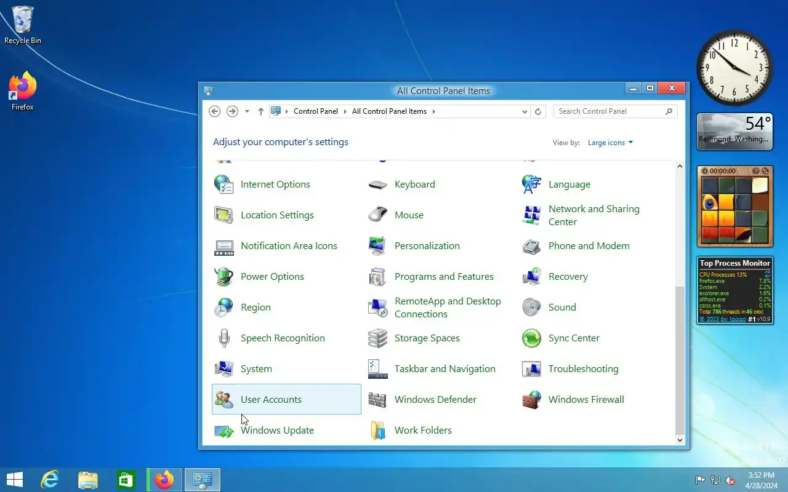This screenshot has width=788, height=492.
Task: Open User Accounts icon
Action: pos(223,400)
